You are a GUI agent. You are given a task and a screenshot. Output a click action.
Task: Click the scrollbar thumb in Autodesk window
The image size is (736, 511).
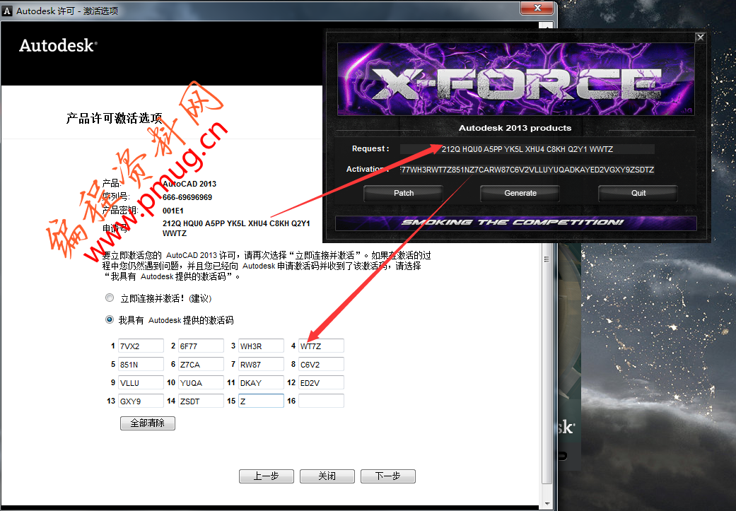point(547,259)
